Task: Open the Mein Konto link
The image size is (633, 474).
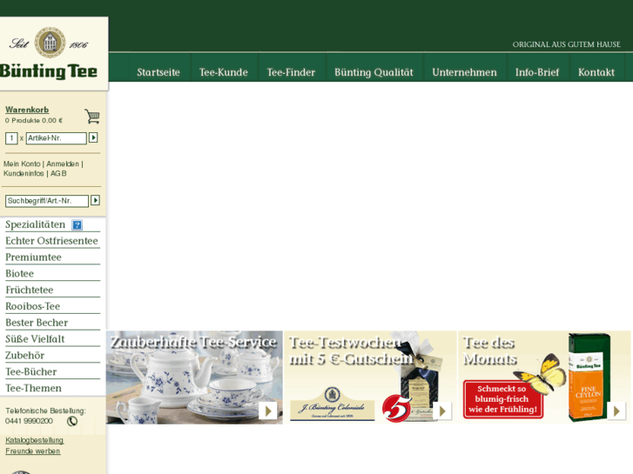Action: pos(22,164)
